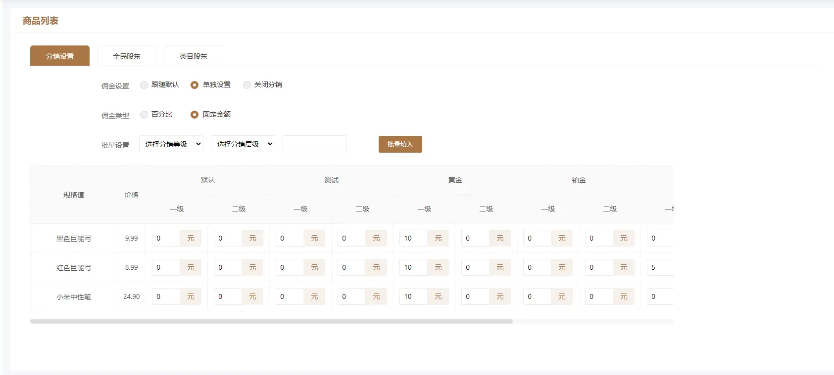Select 跟随默认 commission setting radio
834x375 pixels.
point(144,85)
